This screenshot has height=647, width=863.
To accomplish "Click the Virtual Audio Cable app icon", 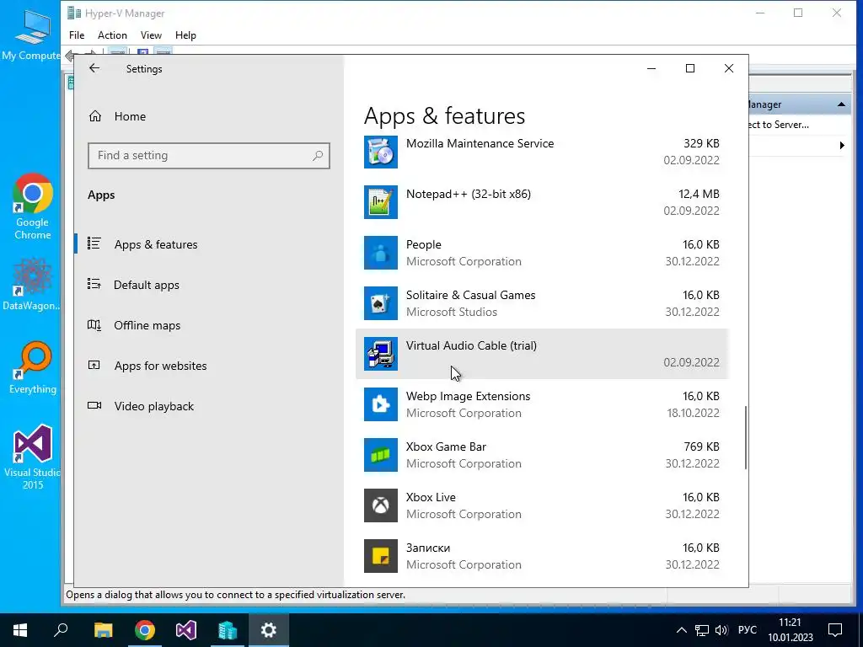I will point(380,354).
